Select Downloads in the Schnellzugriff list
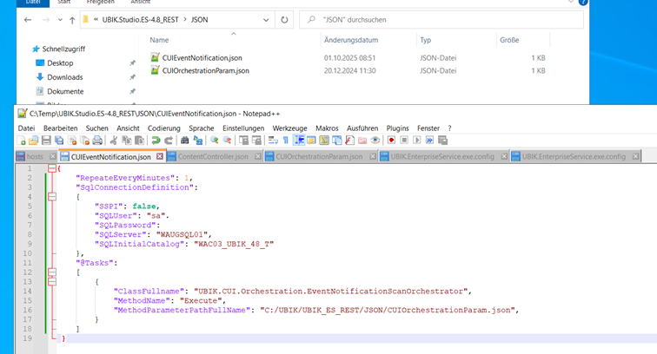 tap(65, 77)
